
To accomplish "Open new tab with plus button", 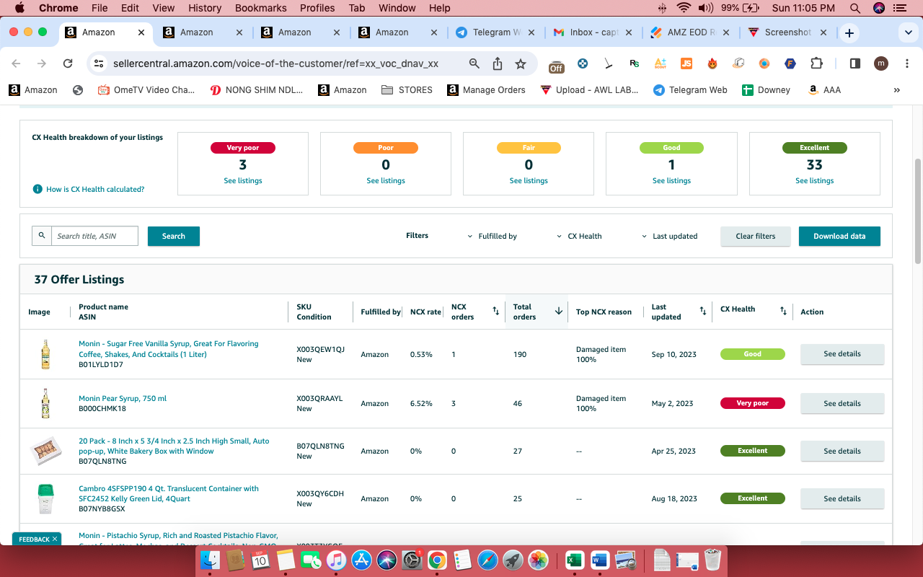I will pos(849,32).
